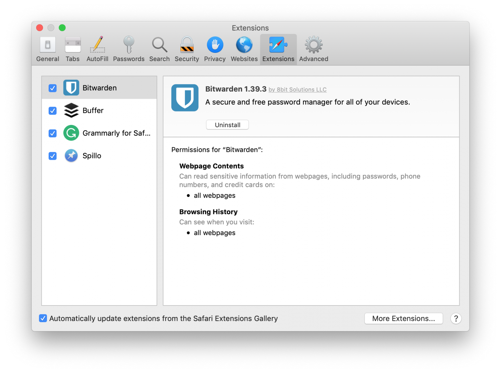This screenshot has width=501, height=373.
Task: Click the Webpage Contents heading
Action: 211,166
